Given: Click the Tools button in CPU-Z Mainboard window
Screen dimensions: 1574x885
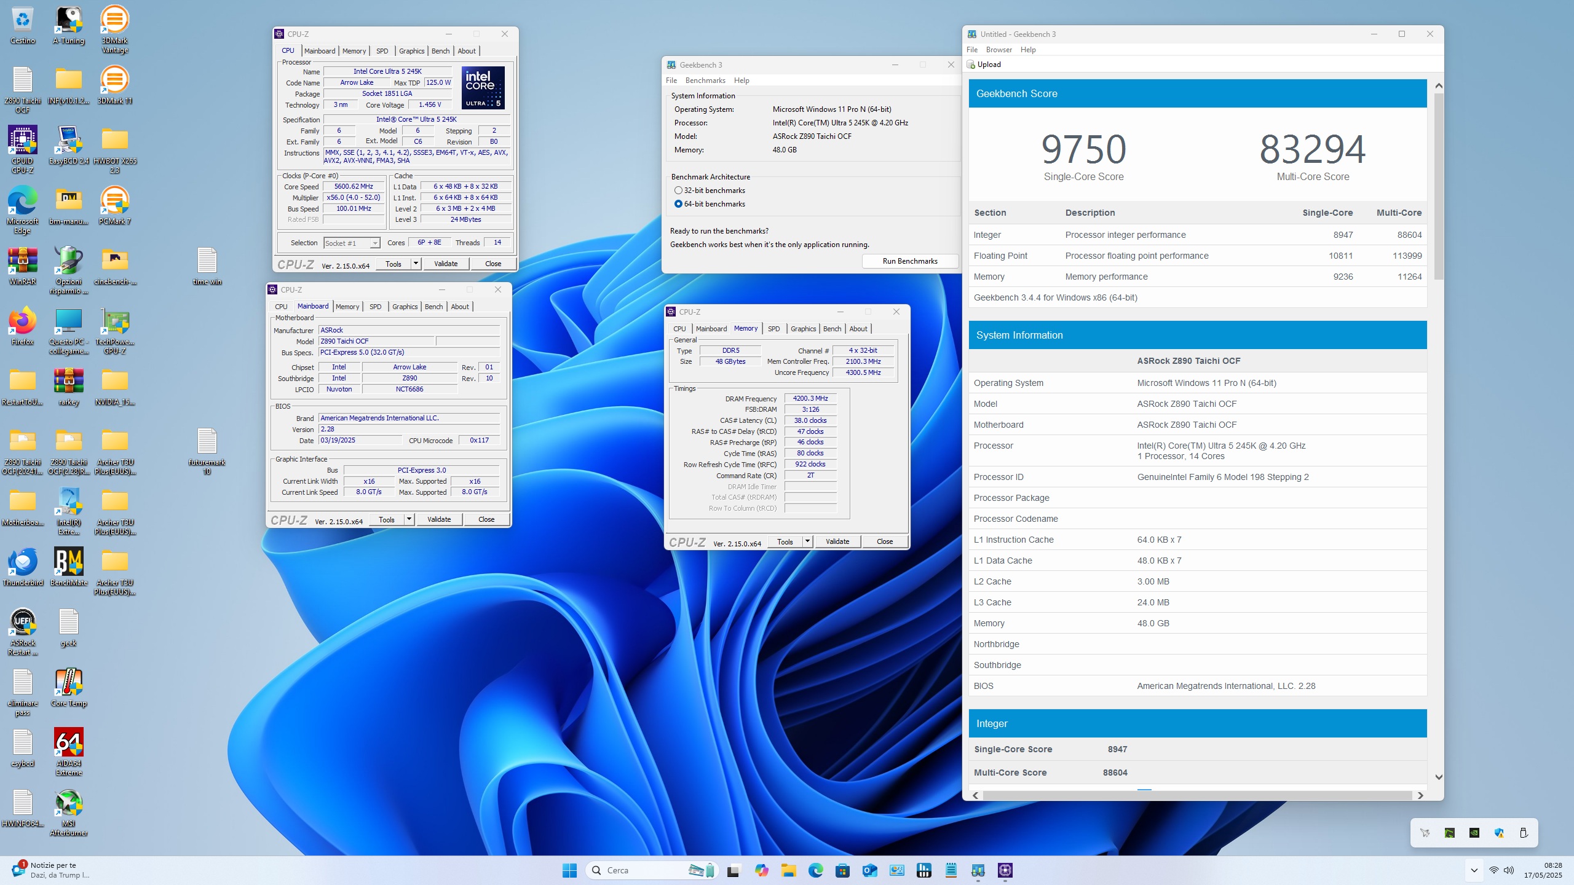Looking at the screenshot, I should pyautogui.click(x=387, y=519).
